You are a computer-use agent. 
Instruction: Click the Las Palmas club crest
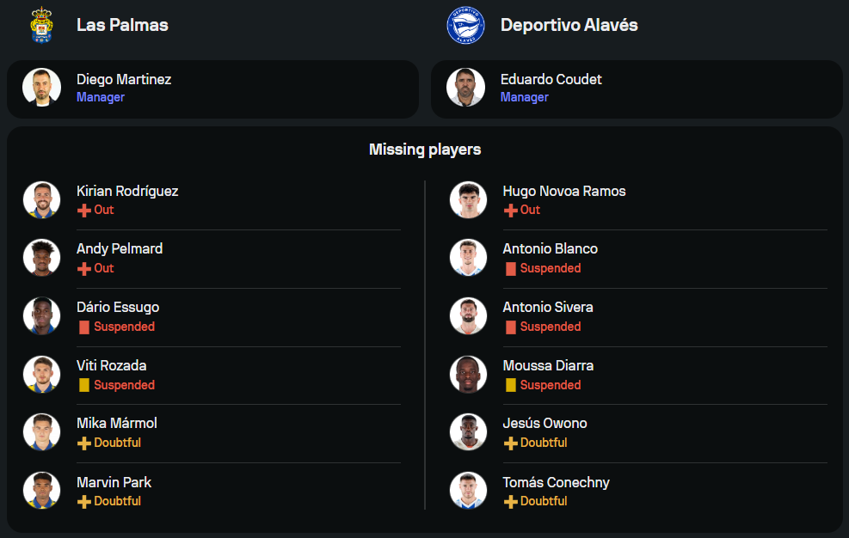(x=41, y=25)
